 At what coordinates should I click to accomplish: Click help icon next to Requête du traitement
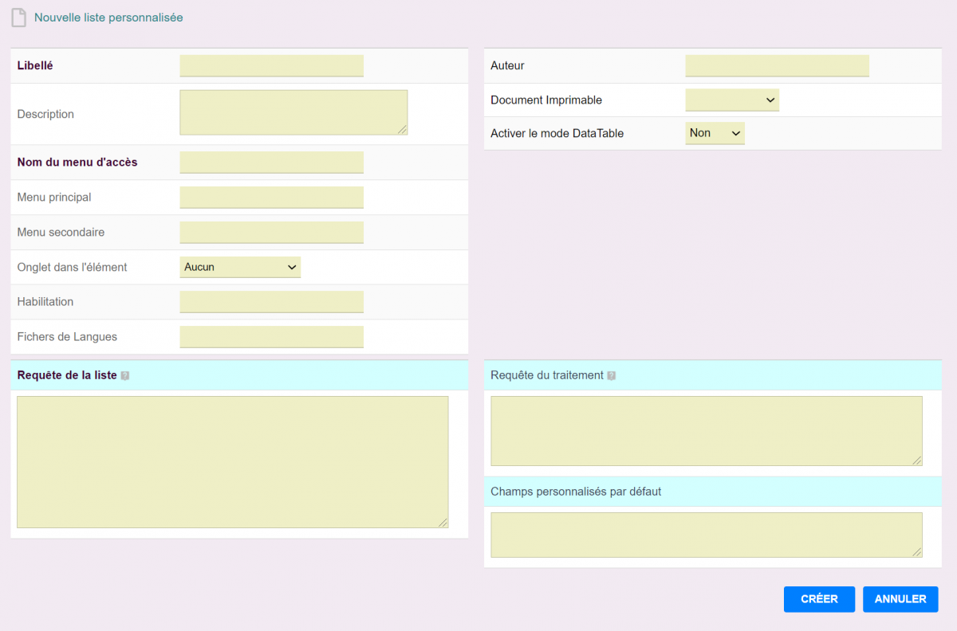click(x=612, y=376)
